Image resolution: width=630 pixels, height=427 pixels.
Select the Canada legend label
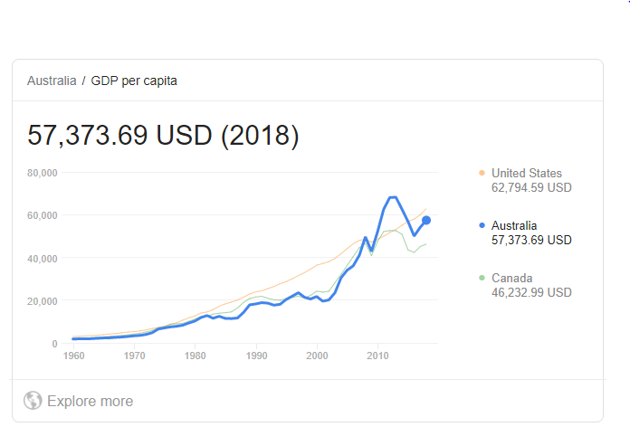coord(512,278)
